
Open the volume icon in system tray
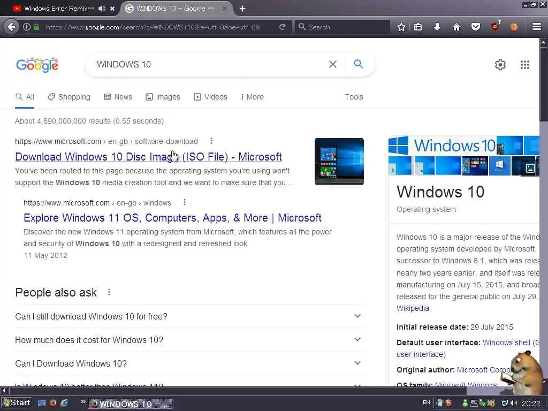(x=514, y=404)
